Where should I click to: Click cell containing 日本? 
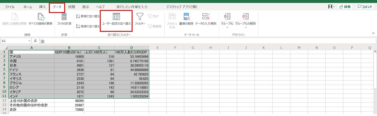point(32,65)
